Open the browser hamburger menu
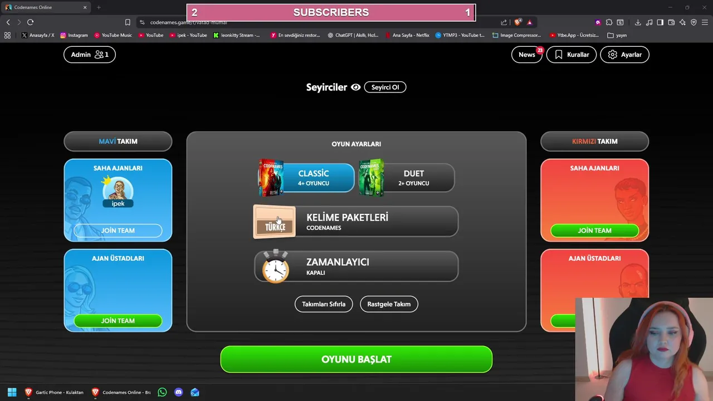Image resolution: width=713 pixels, height=401 pixels. point(705,22)
